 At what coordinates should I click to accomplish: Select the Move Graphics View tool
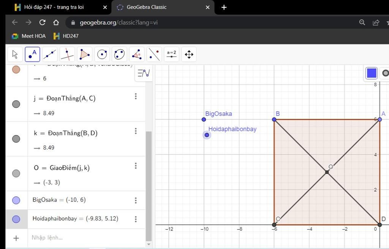[x=189, y=54]
